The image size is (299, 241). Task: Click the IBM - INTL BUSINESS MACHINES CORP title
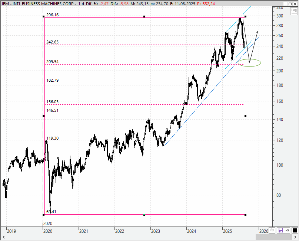click(39, 4)
